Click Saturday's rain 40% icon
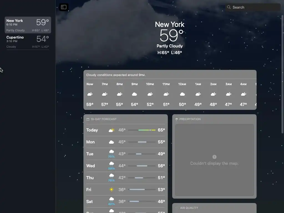 (111, 201)
